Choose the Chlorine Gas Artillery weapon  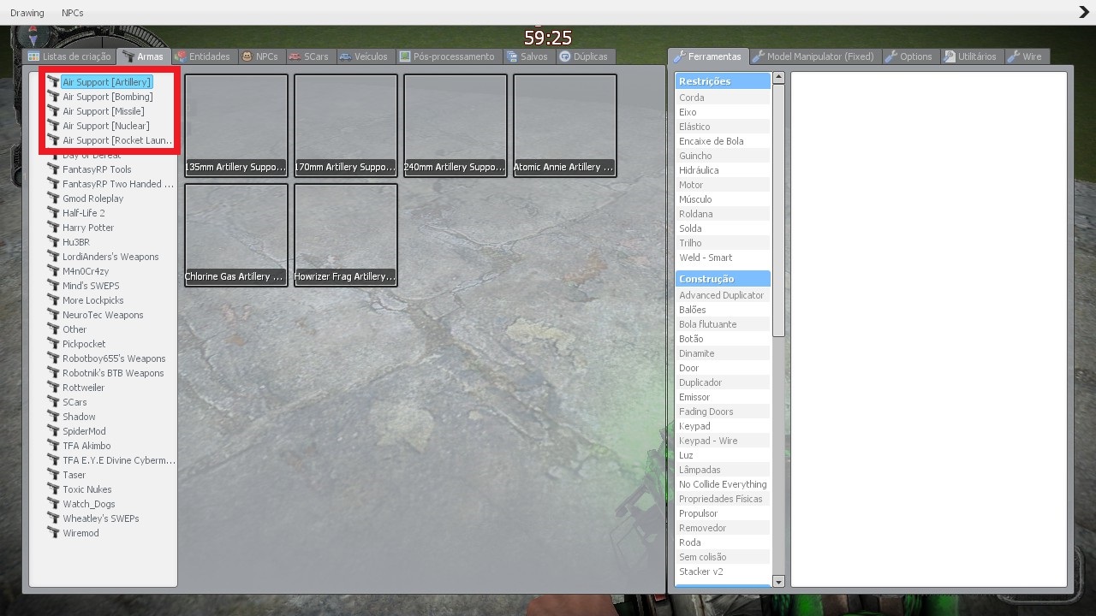(x=236, y=235)
